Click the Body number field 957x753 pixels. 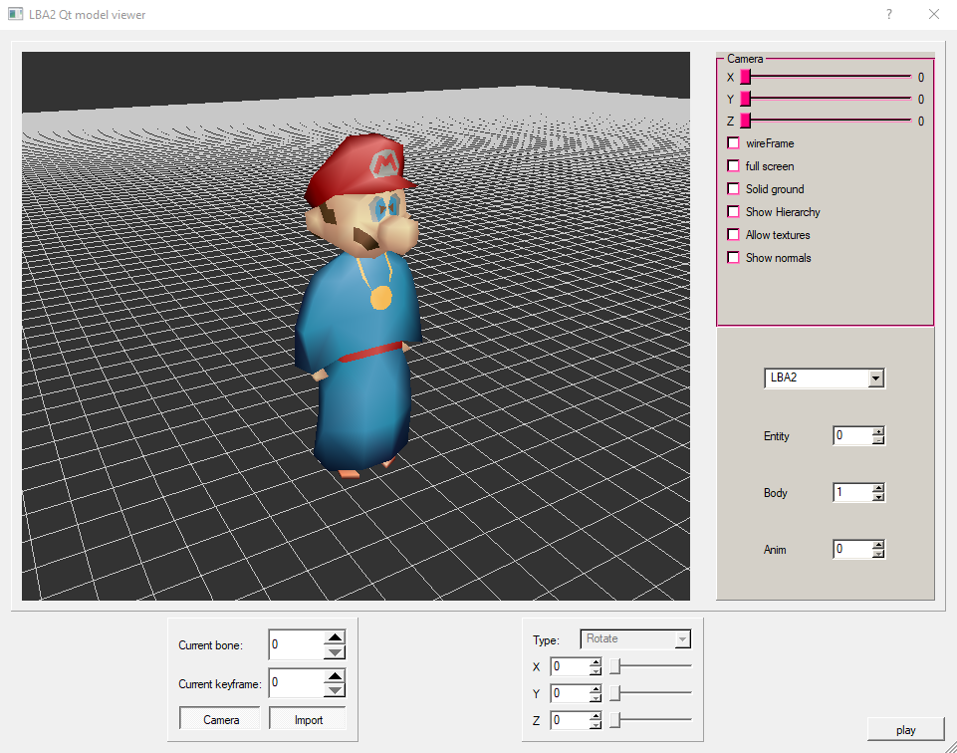pos(852,492)
